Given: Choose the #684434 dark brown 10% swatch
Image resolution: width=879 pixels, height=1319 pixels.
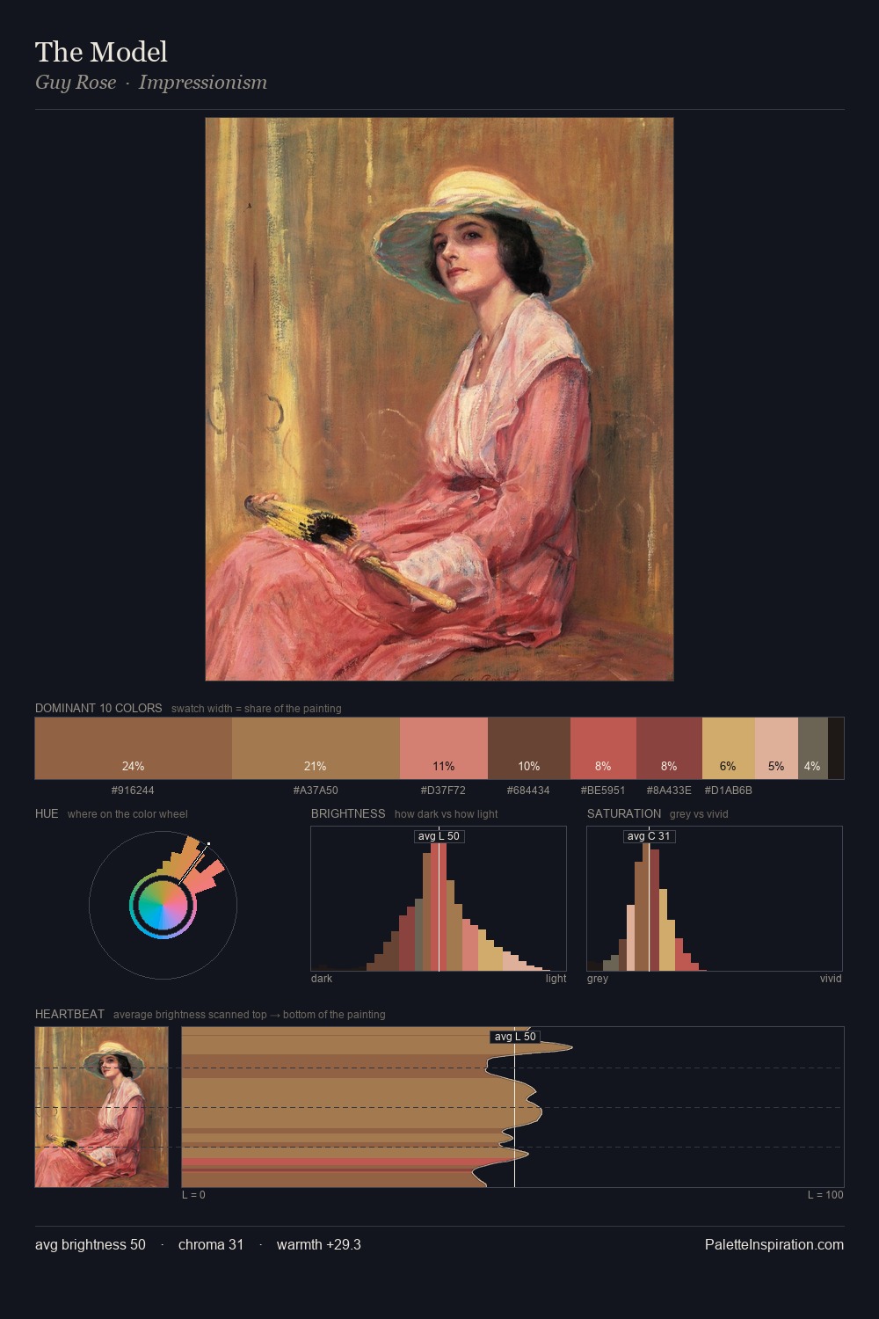Looking at the screenshot, I should pos(529,748).
